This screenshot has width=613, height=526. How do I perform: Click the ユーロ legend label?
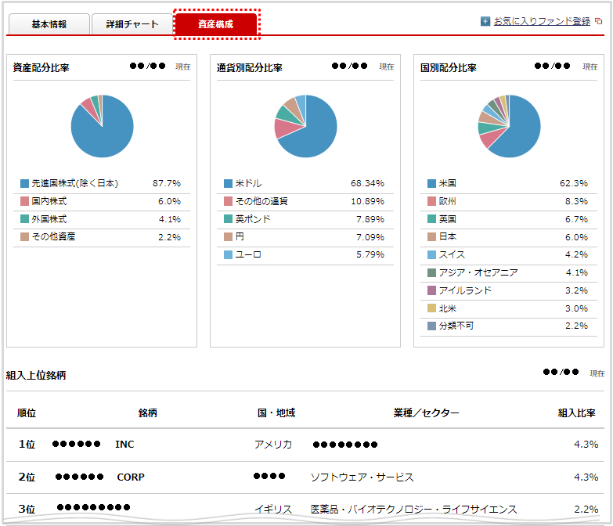tap(248, 255)
